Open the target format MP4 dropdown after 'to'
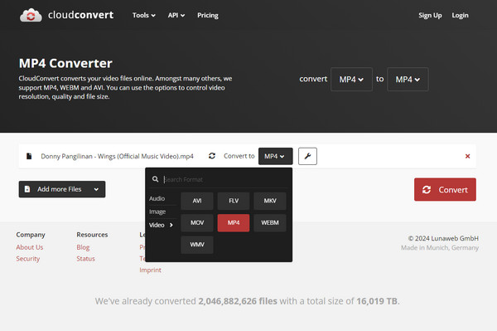Image resolution: width=497 pixels, height=331 pixels. [x=408, y=80]
